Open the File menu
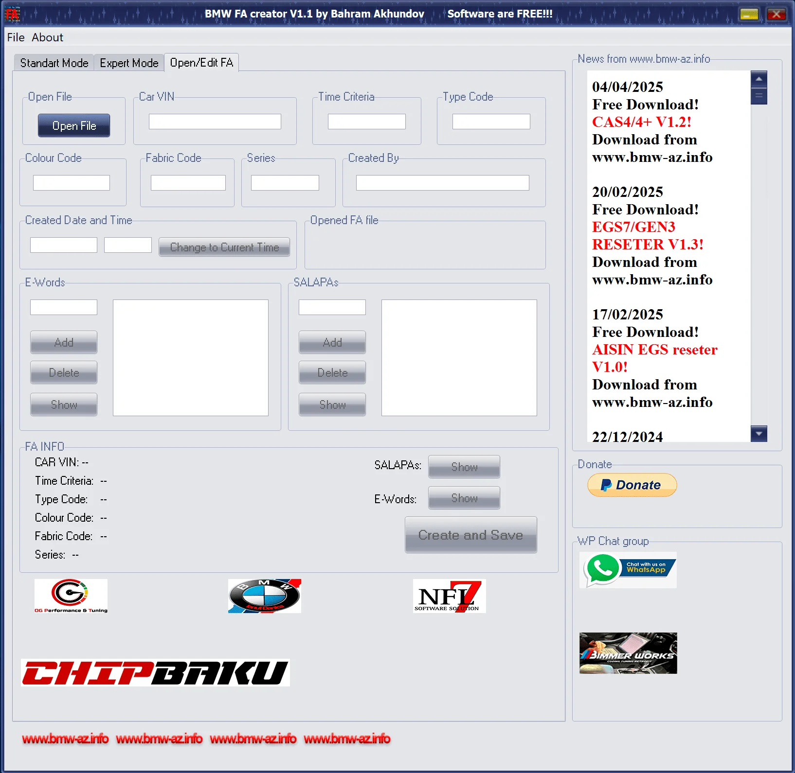 tap(16, 37)
